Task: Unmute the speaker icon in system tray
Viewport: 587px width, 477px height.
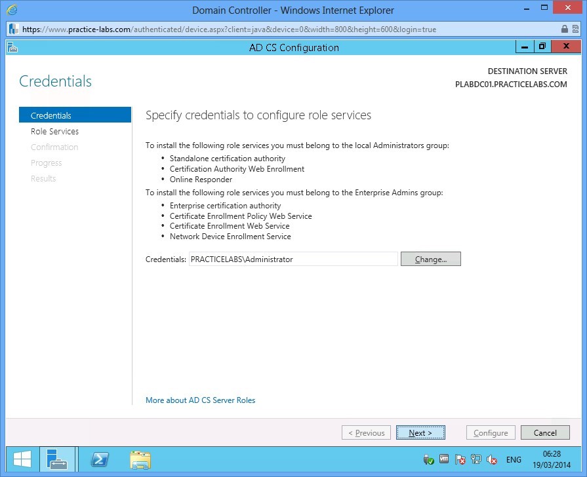Action: pos(491,459)
